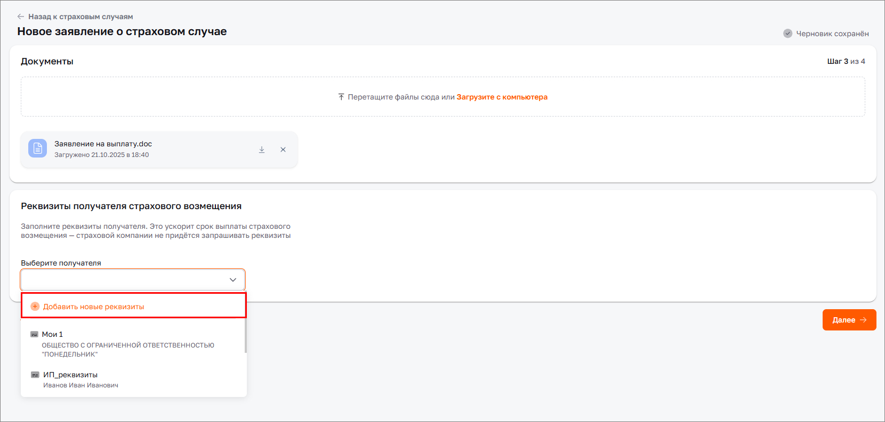The image size is (885, 422).
Task: Remove the uploaded "Заявление на выплату.doc" file
Action: 283,150
